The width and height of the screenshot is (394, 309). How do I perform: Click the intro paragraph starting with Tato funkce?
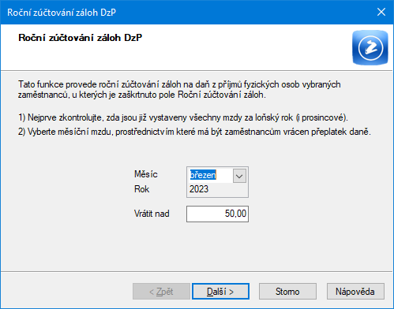click(x=179, y=89)
